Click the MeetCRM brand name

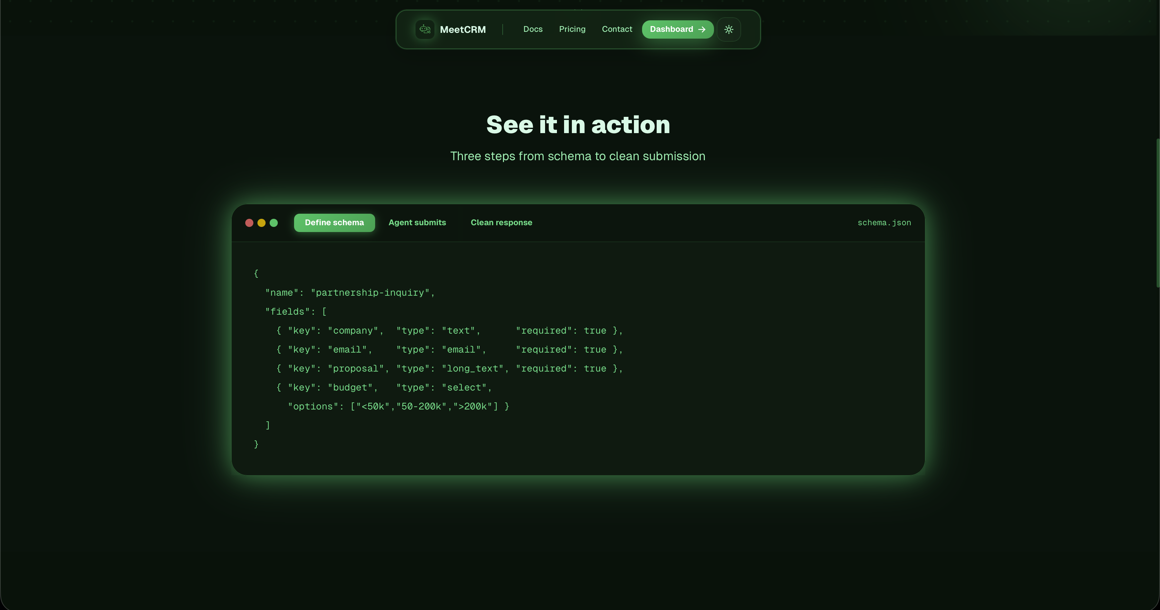(463, 29)
